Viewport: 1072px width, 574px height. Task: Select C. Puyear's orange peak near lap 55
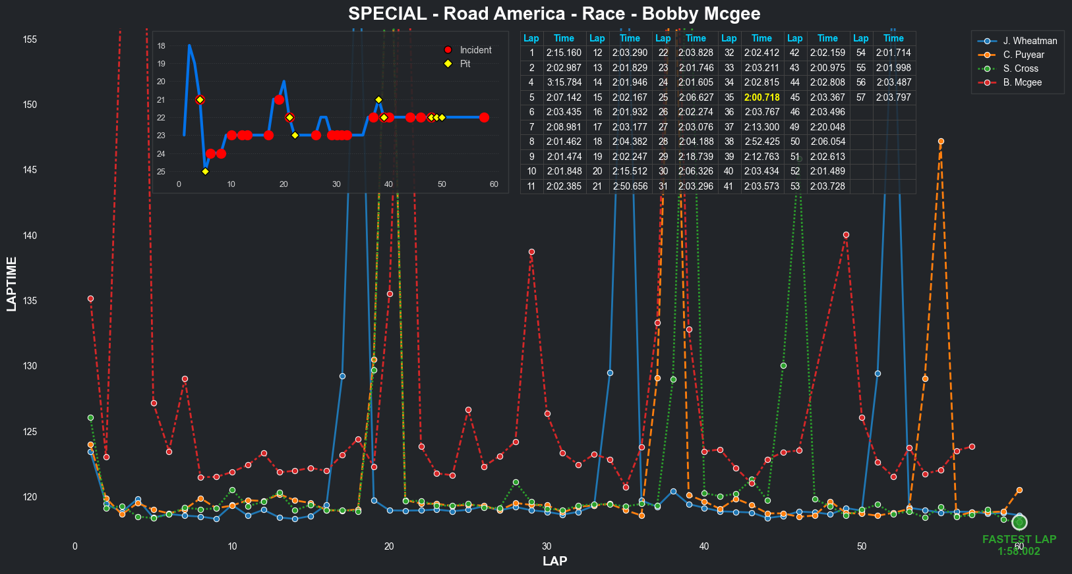click(x=941, y=142)
